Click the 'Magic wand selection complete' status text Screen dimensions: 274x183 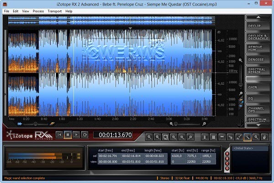click(25, 178)
